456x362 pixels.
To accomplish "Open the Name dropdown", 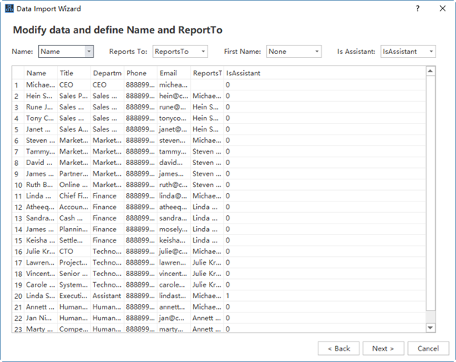I will point(66,51).
